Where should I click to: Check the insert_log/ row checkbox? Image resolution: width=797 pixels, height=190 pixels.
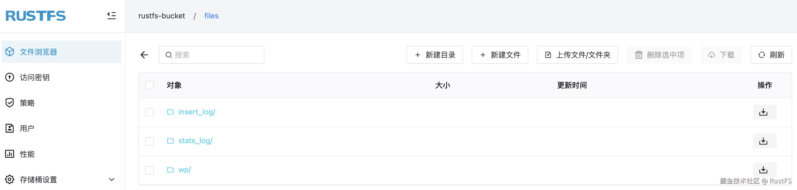pyautogui.click(x=150, y=112)
